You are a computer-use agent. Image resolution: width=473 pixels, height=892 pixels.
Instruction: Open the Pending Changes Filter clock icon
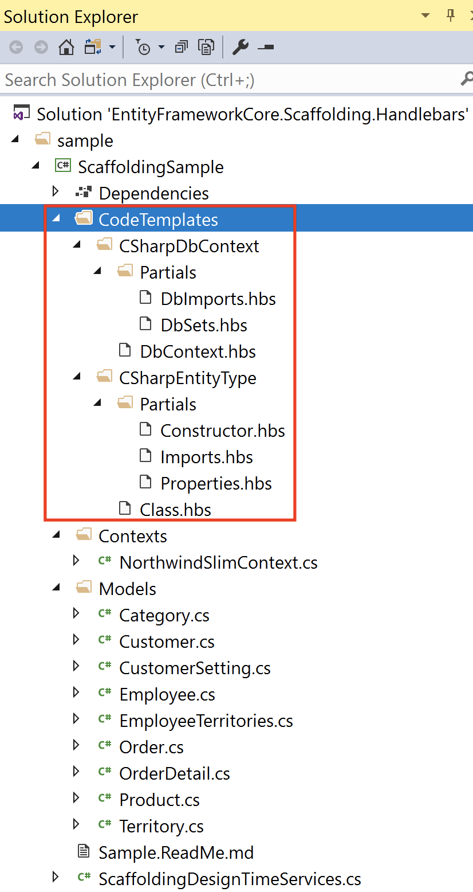[143, 47]
